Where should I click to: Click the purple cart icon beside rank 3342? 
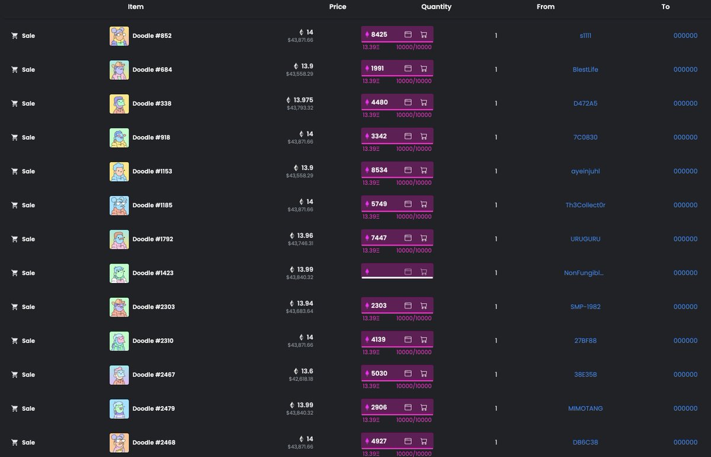coord(424,136)
